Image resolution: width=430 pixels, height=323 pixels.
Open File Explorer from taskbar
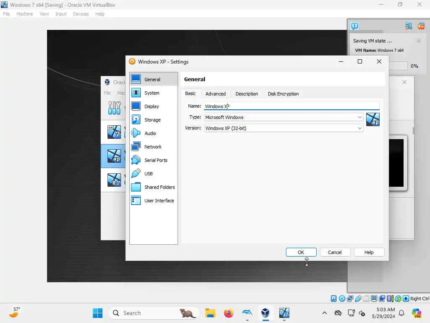pos(210,313)
